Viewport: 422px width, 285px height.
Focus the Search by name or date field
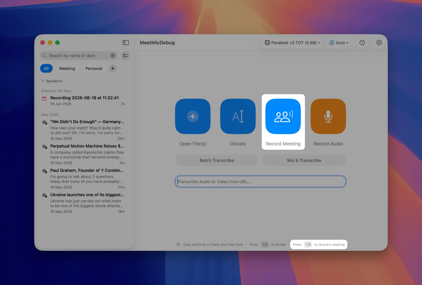click(79, 56)
